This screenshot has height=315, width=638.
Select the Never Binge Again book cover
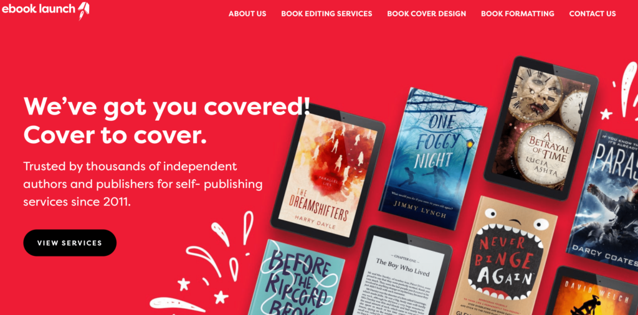pos(503,255)
